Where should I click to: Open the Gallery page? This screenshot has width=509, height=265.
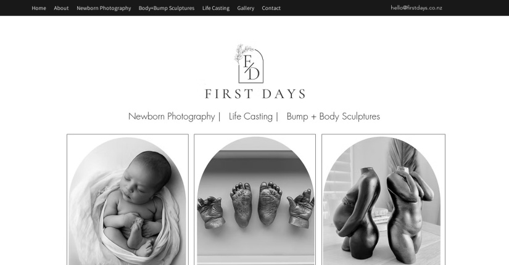click(x=246, y=8)
